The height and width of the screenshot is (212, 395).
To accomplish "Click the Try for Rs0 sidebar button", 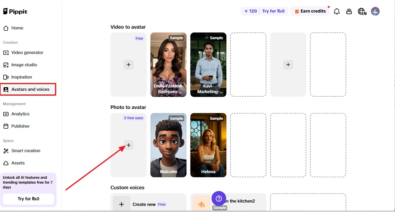I will click(x=28, y=199).
